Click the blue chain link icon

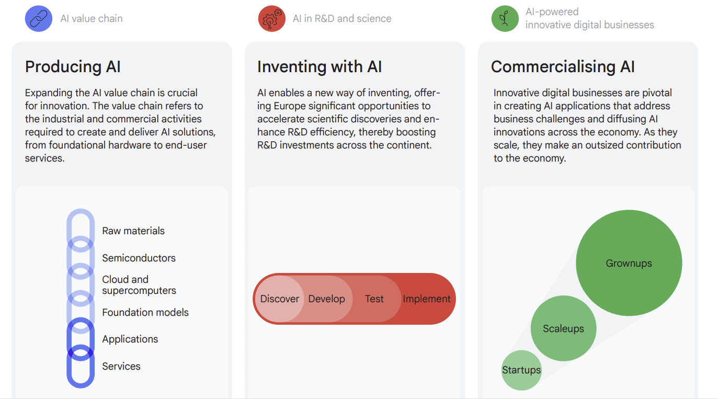tap(38, 19)
